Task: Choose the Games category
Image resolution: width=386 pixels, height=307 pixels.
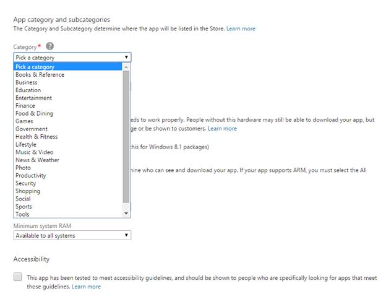Action: pyautogui.click(x=25, y=121)
